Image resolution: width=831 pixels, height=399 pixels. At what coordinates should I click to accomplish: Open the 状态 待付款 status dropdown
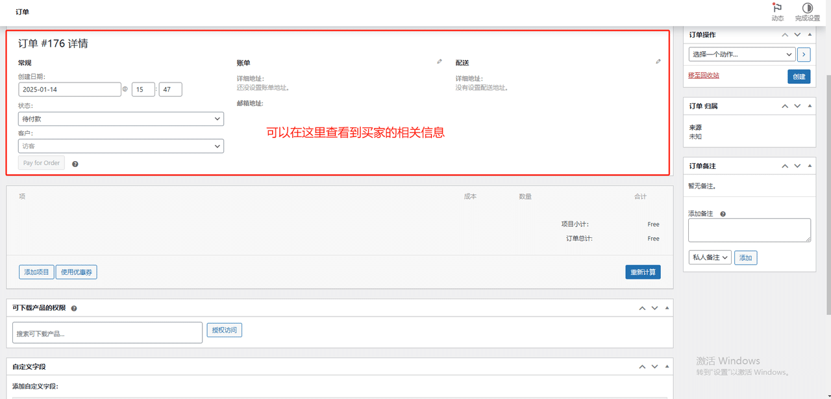[121, 119]
